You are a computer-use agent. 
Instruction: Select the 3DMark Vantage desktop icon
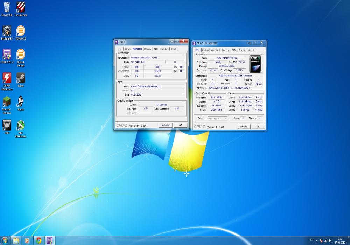pos(21,58)
